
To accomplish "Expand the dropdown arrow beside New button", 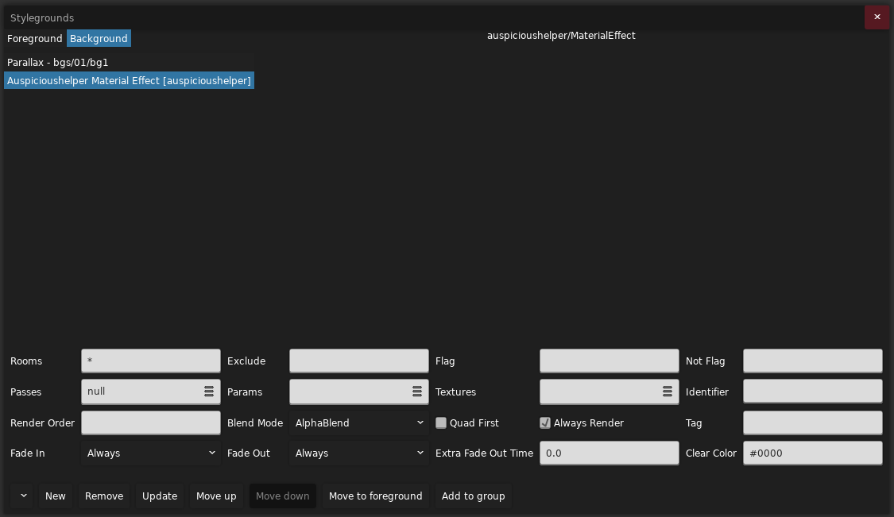I will coord(23,496).
